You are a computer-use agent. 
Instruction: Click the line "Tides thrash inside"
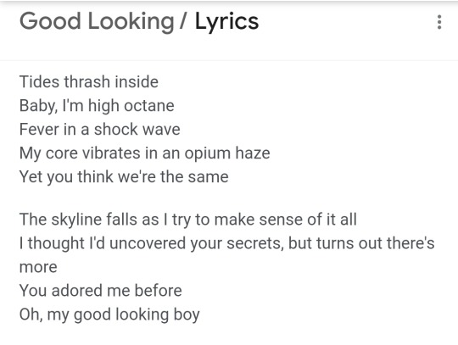(89, 81)
